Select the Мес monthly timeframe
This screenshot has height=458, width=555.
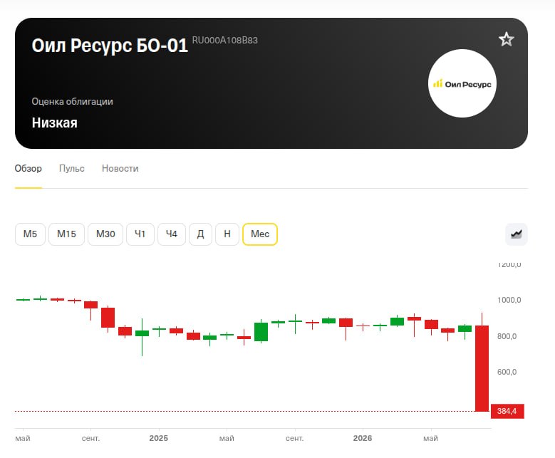(x=260, y=234)
